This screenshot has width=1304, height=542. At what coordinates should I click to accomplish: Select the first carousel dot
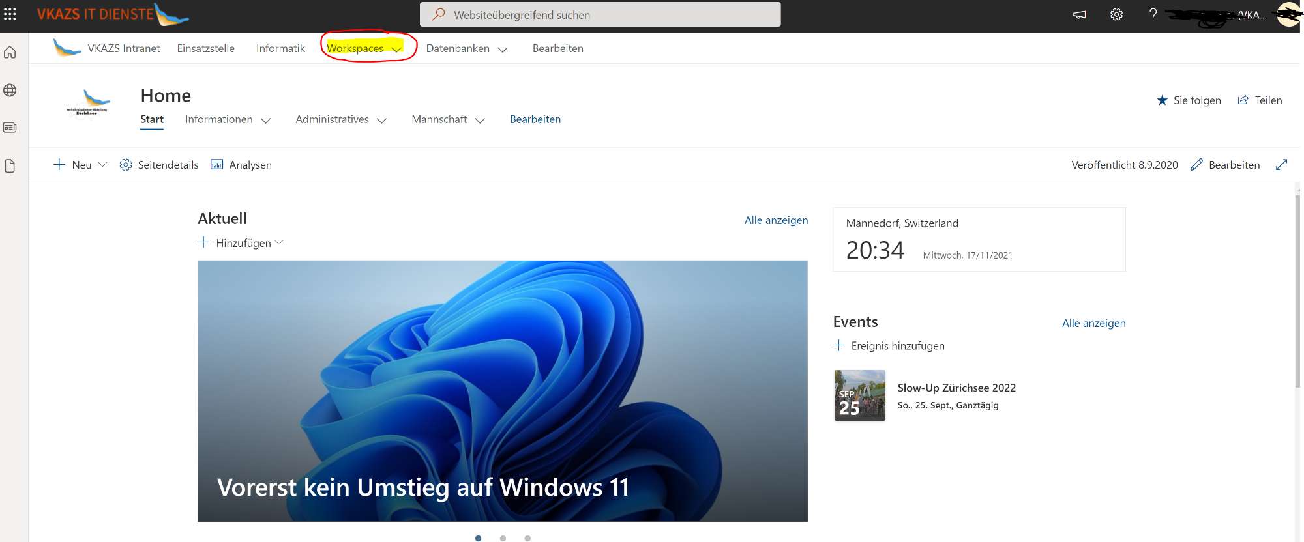click(x=479, y=538)
